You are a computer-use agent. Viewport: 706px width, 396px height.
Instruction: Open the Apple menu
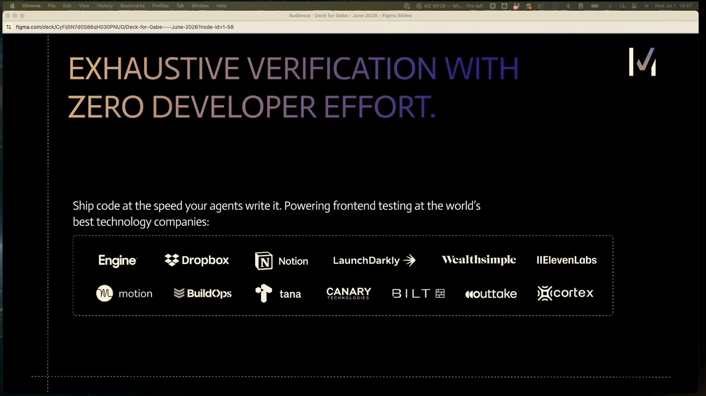13,6
